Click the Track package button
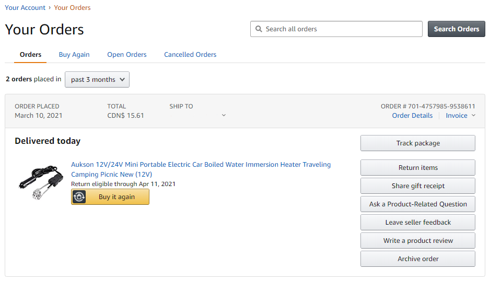Viewport: 490px width, 283px height. pyautogui.click(x=418, y=143)
